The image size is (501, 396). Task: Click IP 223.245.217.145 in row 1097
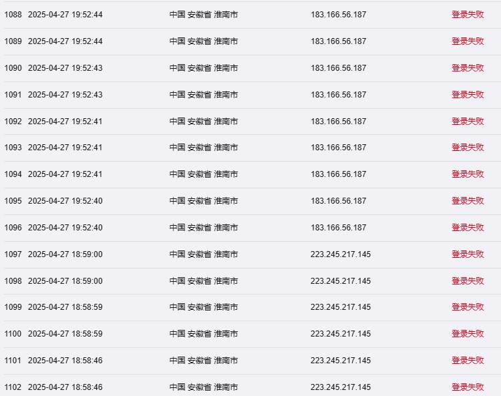pos(341,254)
